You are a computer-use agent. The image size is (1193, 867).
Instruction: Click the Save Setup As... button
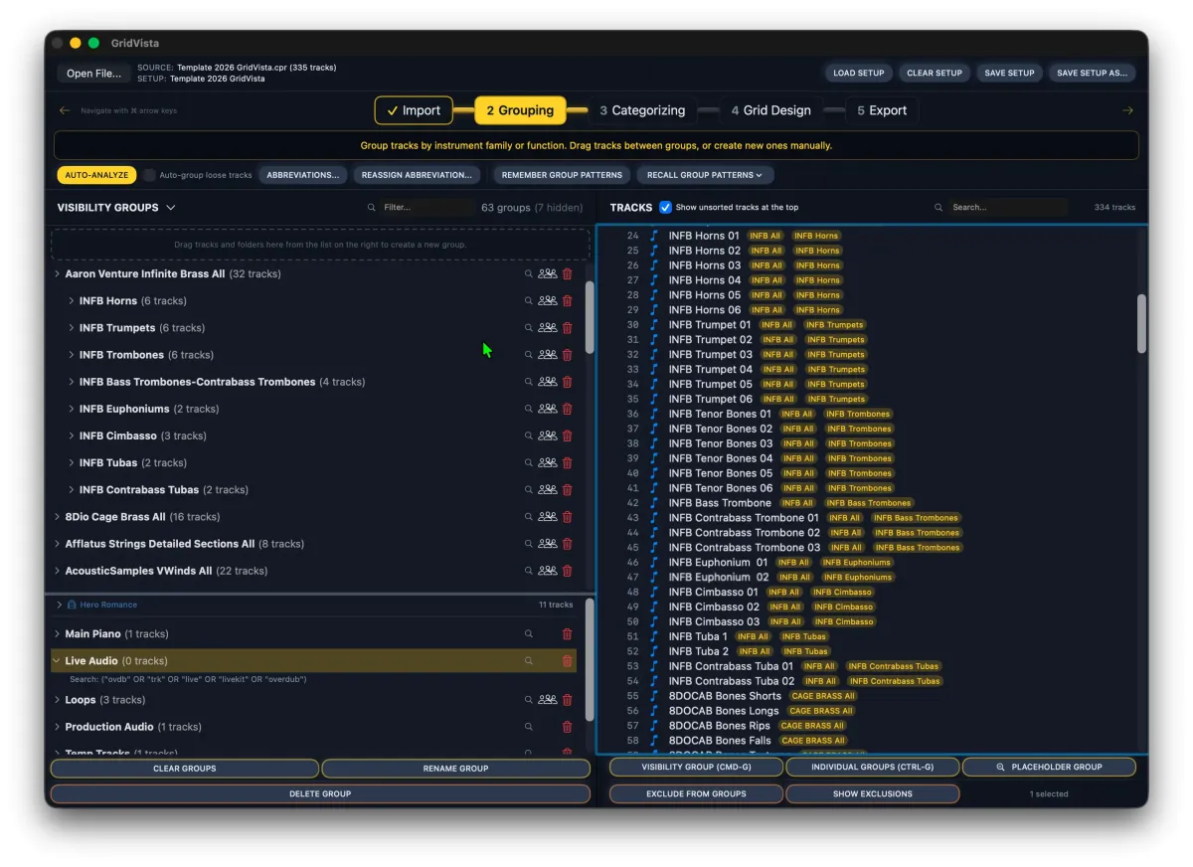(1091, 73)
